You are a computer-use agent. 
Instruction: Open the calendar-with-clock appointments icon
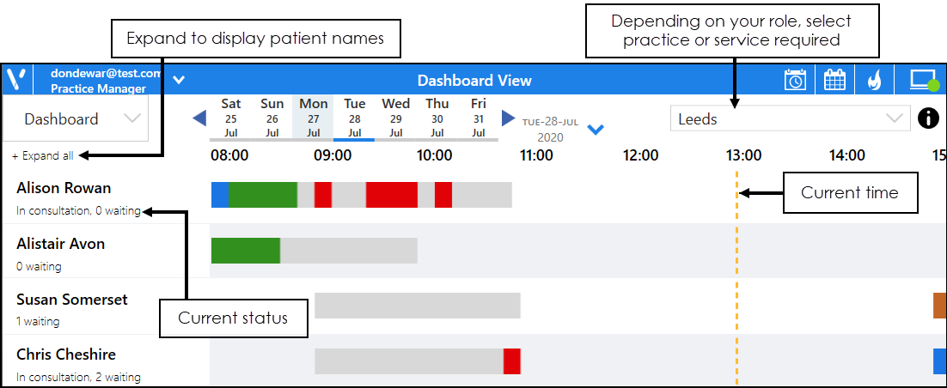click(x=795, y=81)
